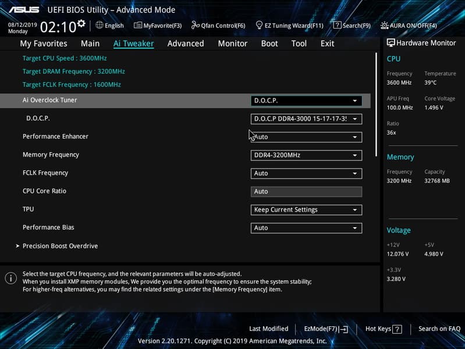
Task: Open the FCLK Frequency dropdown
Action: pos(306,173)
